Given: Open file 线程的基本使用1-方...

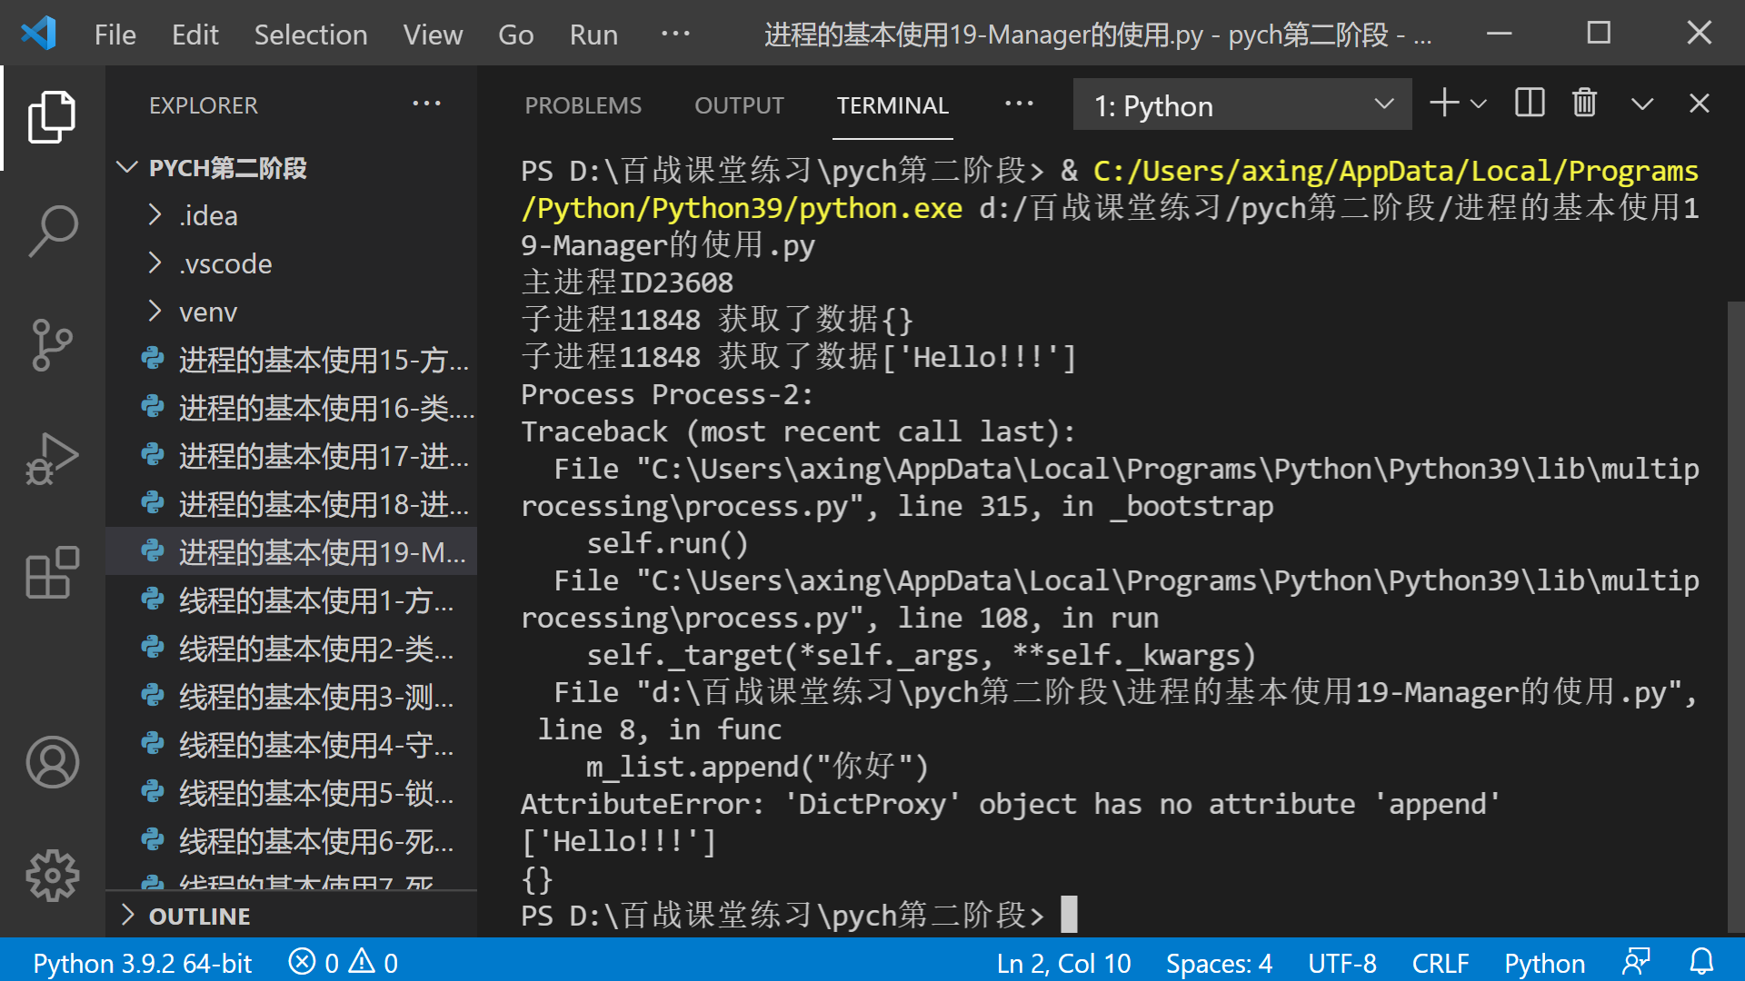Looking at the screenshot, I should 292,600.
